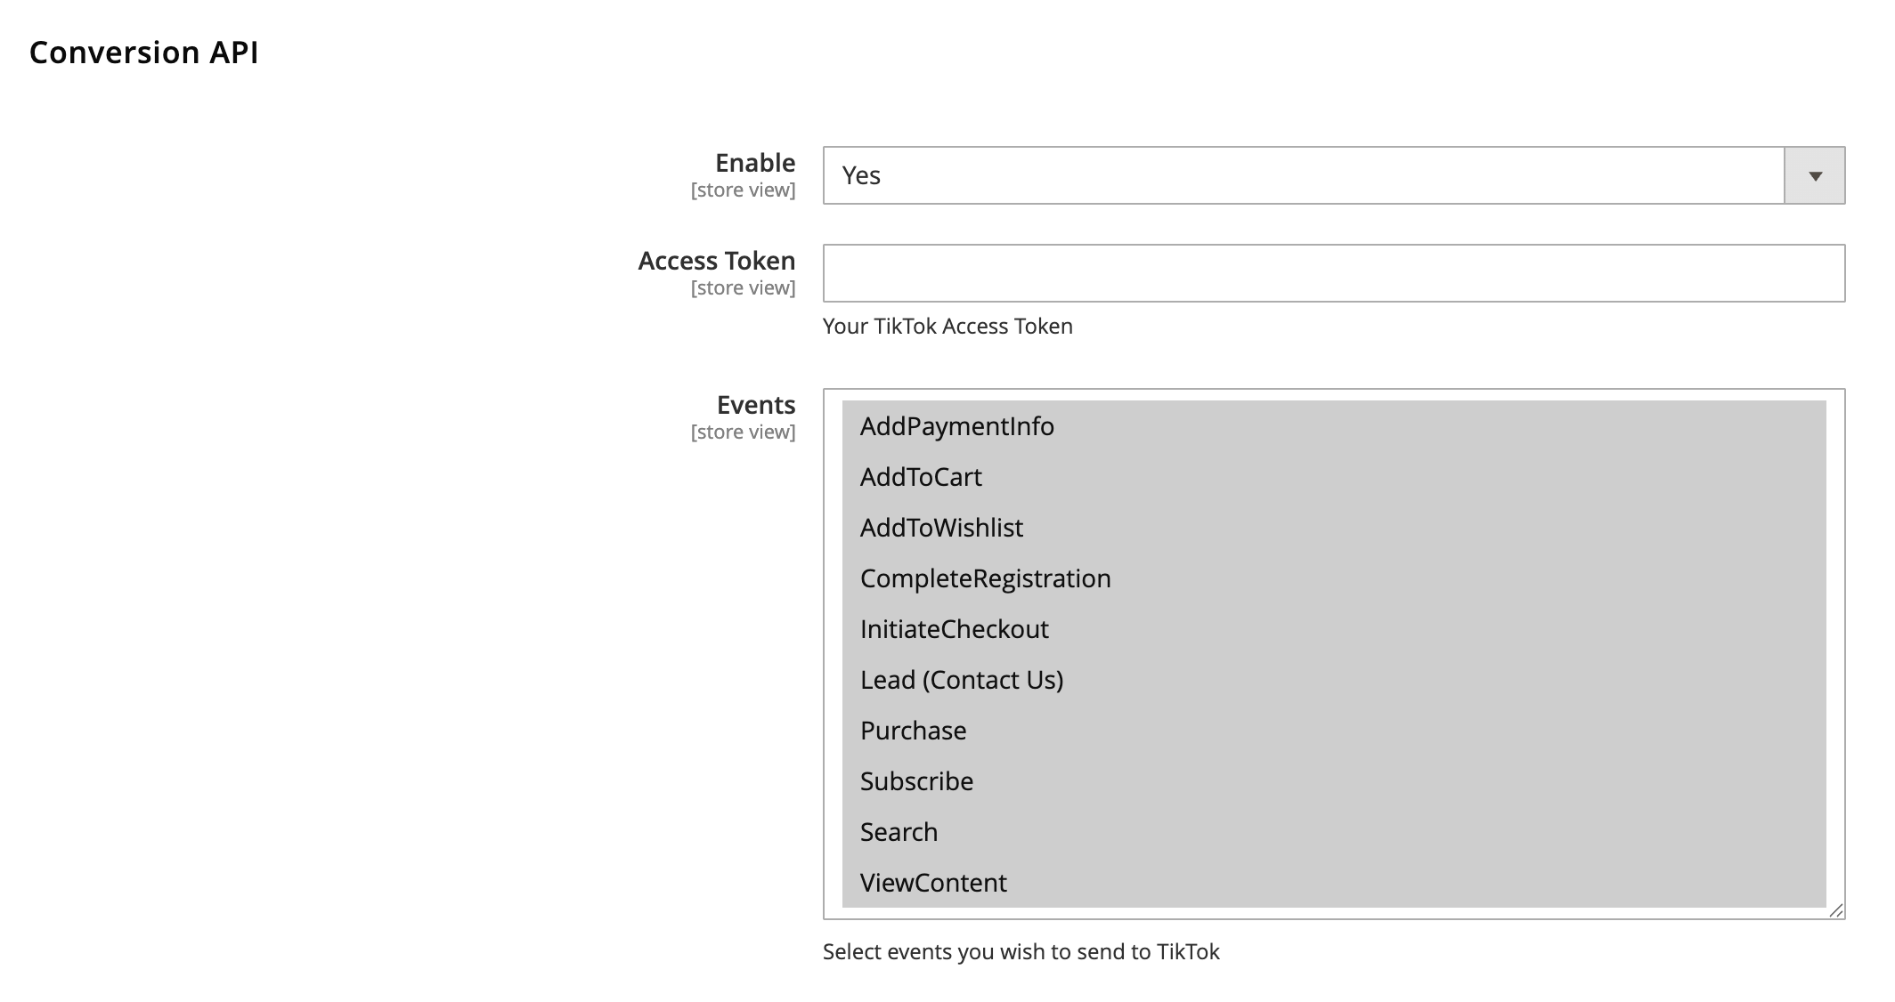Select Purchase event option
Screen dimensions: 1895x1002
pyautogui.click(x=913, y=731)
